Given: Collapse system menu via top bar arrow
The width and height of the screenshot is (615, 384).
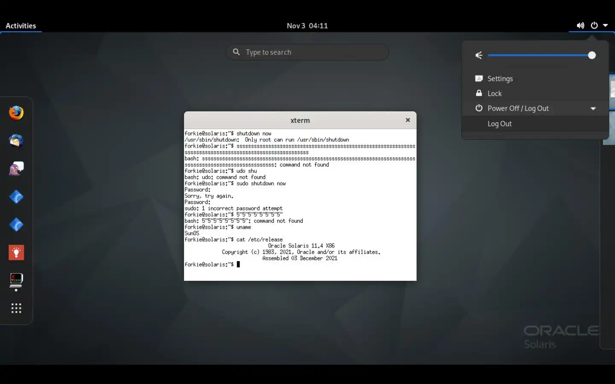Looking at the screenshot, I should 605,26.
